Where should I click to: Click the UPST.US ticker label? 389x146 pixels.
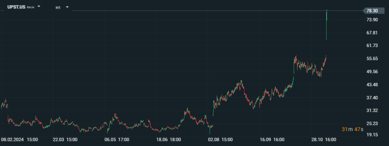point(16,7)
